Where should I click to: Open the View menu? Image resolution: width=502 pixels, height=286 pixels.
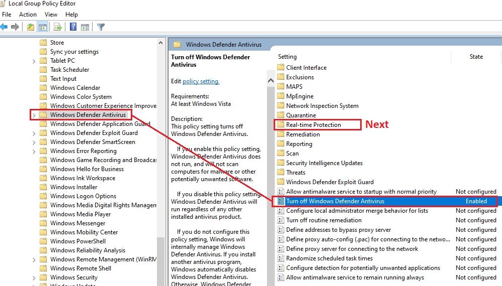pos(51,15)
